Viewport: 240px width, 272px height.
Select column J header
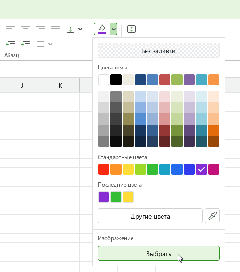pyautogui.click(x=22, y=85)
